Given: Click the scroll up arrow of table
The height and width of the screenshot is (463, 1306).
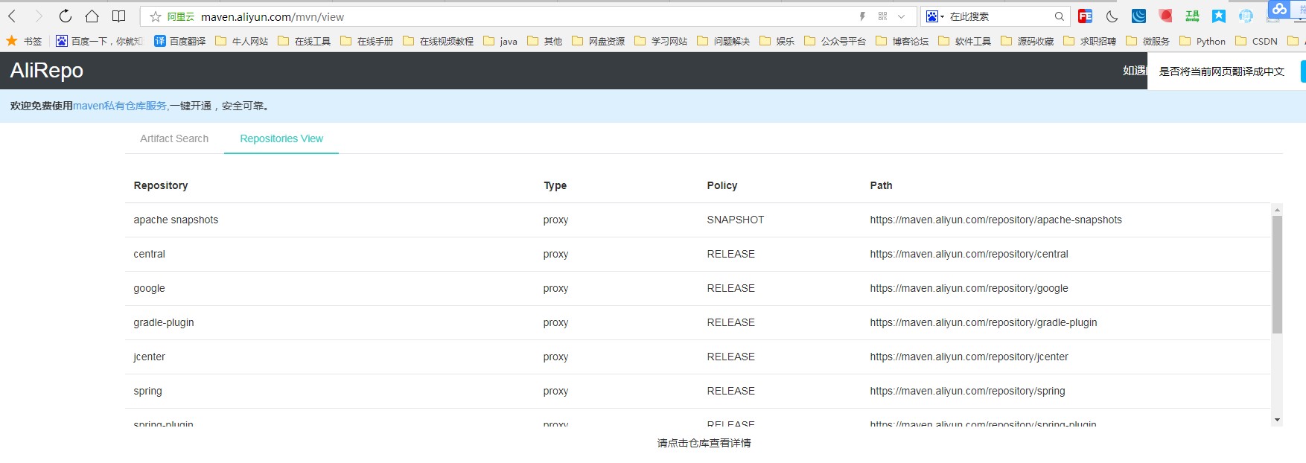Looking at the screenshot, I should pos(1277,209).
